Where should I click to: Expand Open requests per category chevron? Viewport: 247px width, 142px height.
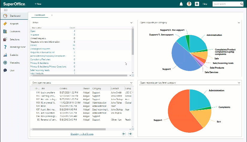click(239, 23)
